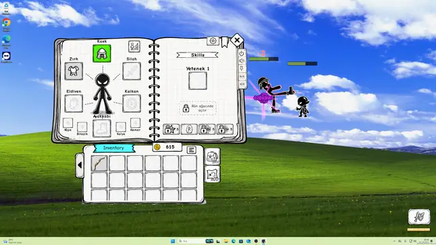This screenshot has height=245, width=436.
Task: Close the notebook with the X button
Action: click(x=237, y=40)
